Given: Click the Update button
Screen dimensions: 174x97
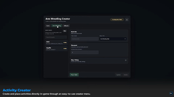Looking at the screenshot, I should click(119, 75).
